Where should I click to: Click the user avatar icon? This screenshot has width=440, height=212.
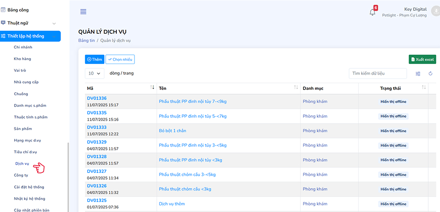436,10
